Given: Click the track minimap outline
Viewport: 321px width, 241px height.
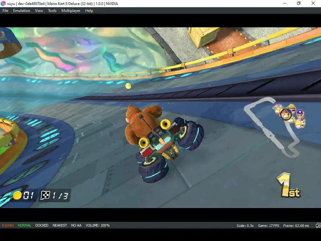Looking at the screenshot, I should (271, 127).
